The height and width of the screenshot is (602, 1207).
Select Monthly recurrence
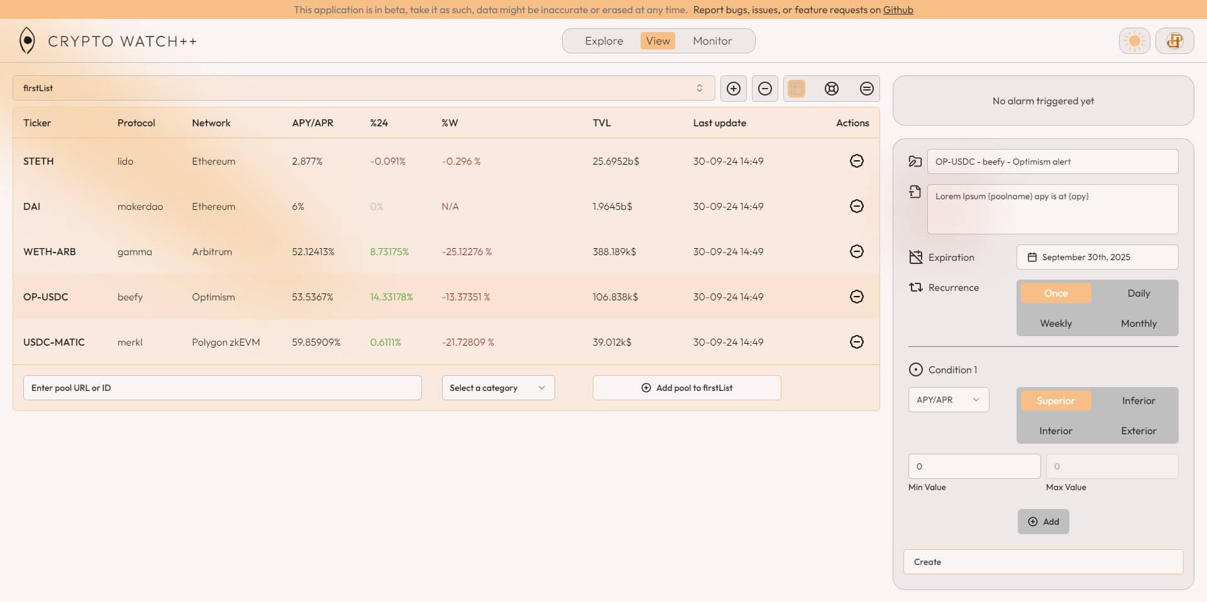pos(1138,324)
